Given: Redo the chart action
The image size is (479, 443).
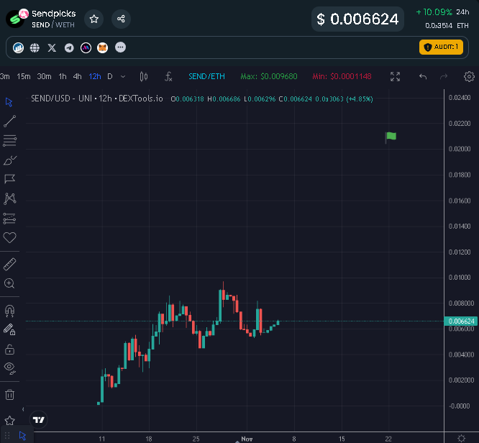Looking at the screenshot, I should (x=444, y=76).
